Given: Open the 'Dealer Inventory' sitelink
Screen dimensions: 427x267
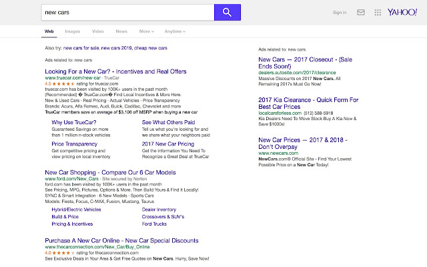Looking at the screenshot, I should pos(159,210).
